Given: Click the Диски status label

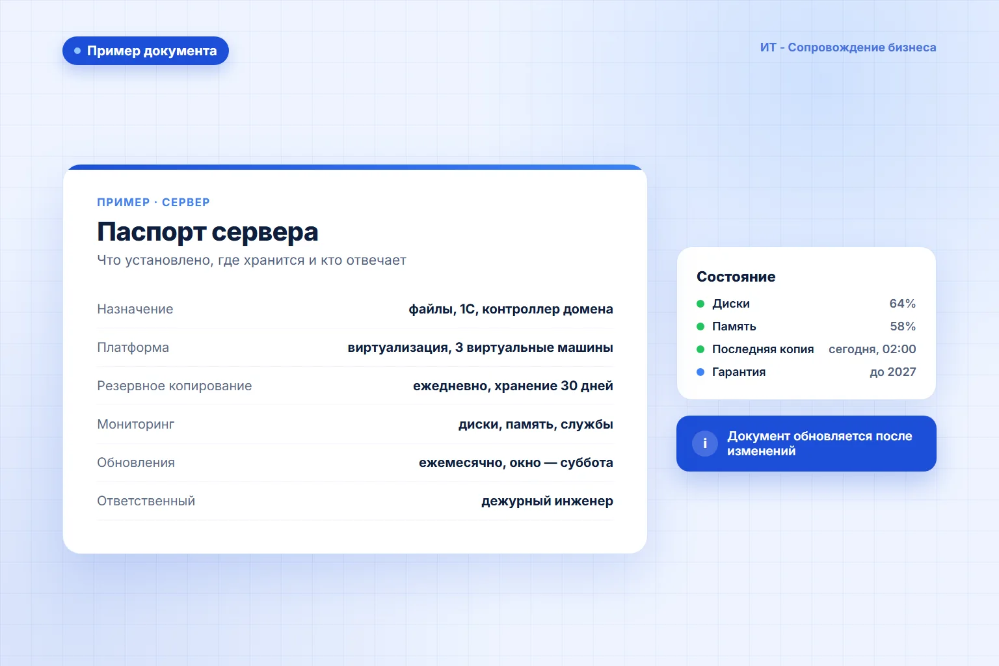Looking at the screenshot, I should pos(731,304).
